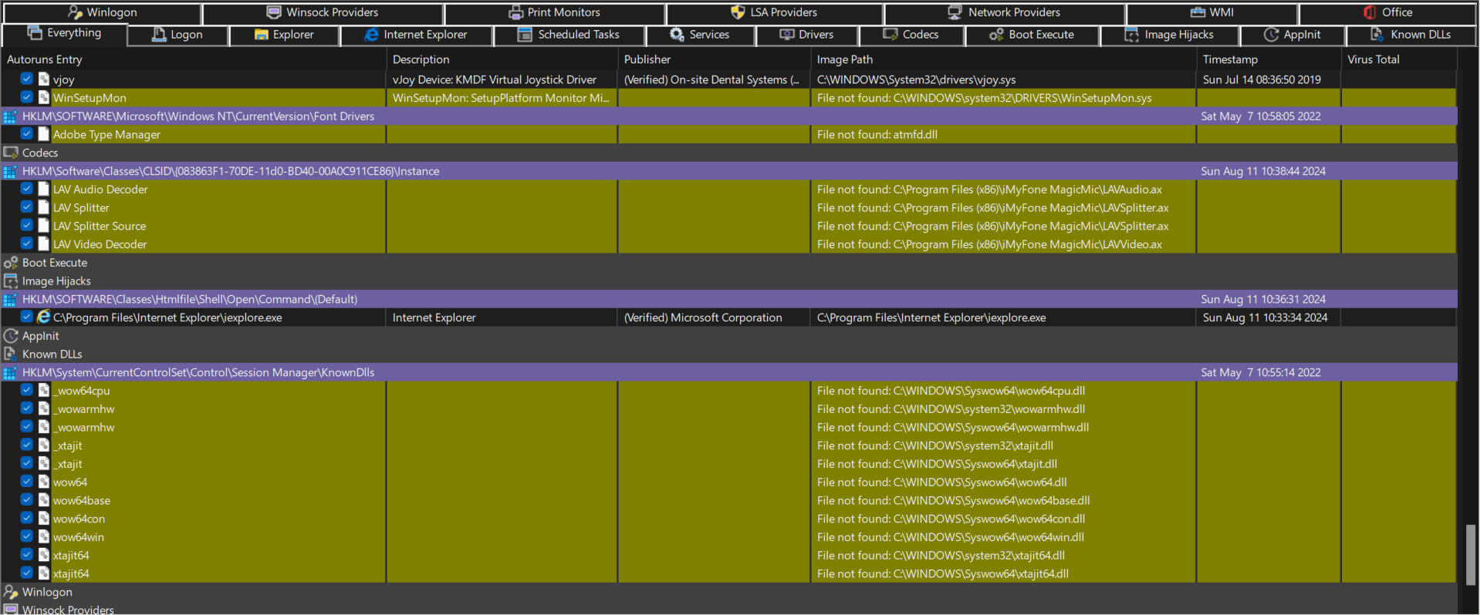This screenshot has width=1480, height=615.
Task: Uncheck the vjoy entry checkbox
Action: click(27, 79)
